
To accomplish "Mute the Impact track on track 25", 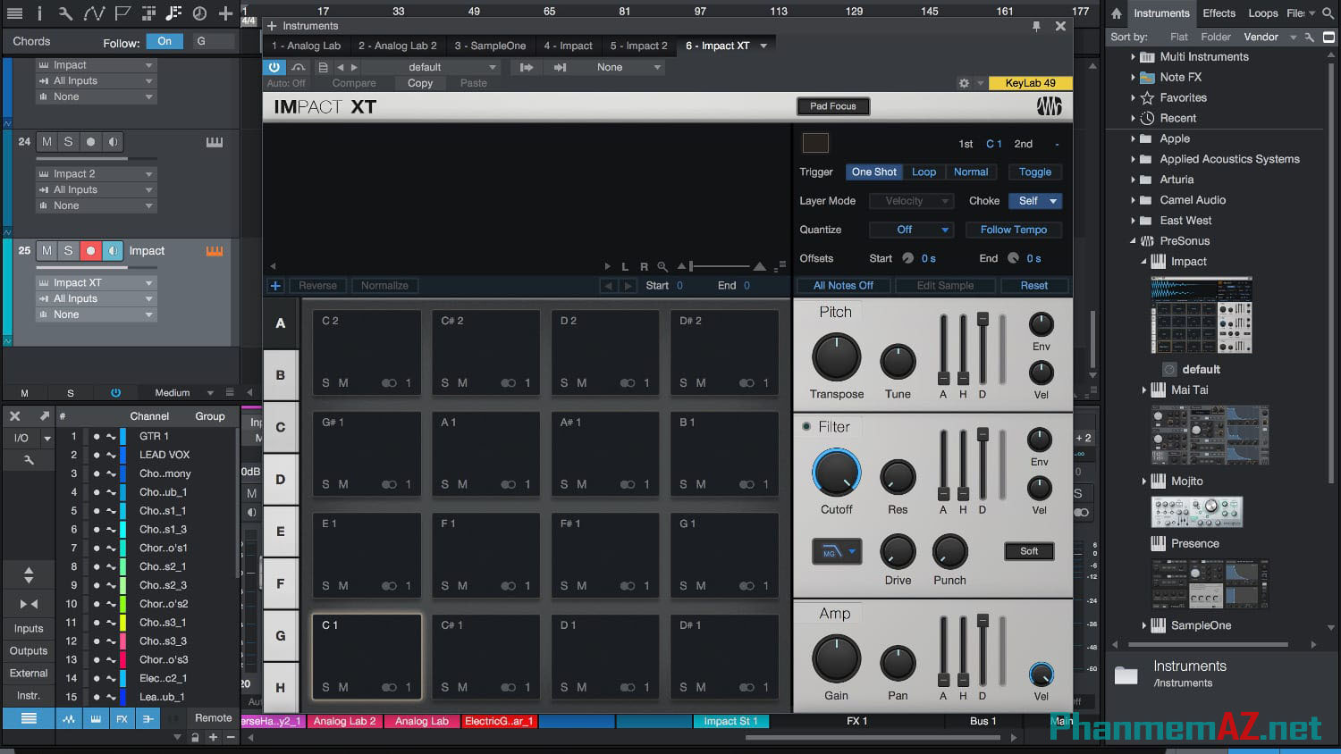I will point(46,250).
